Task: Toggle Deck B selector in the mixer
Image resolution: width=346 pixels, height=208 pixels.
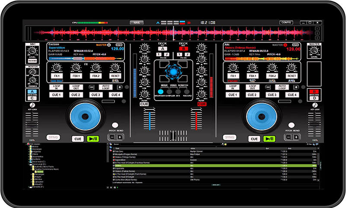Action: point(183,48)
